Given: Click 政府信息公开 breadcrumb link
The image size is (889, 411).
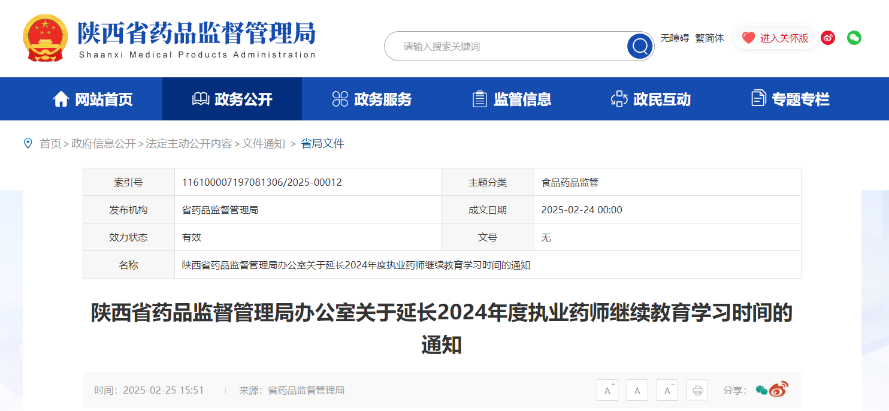Looking at the screenshot, I should pos(104,144).
